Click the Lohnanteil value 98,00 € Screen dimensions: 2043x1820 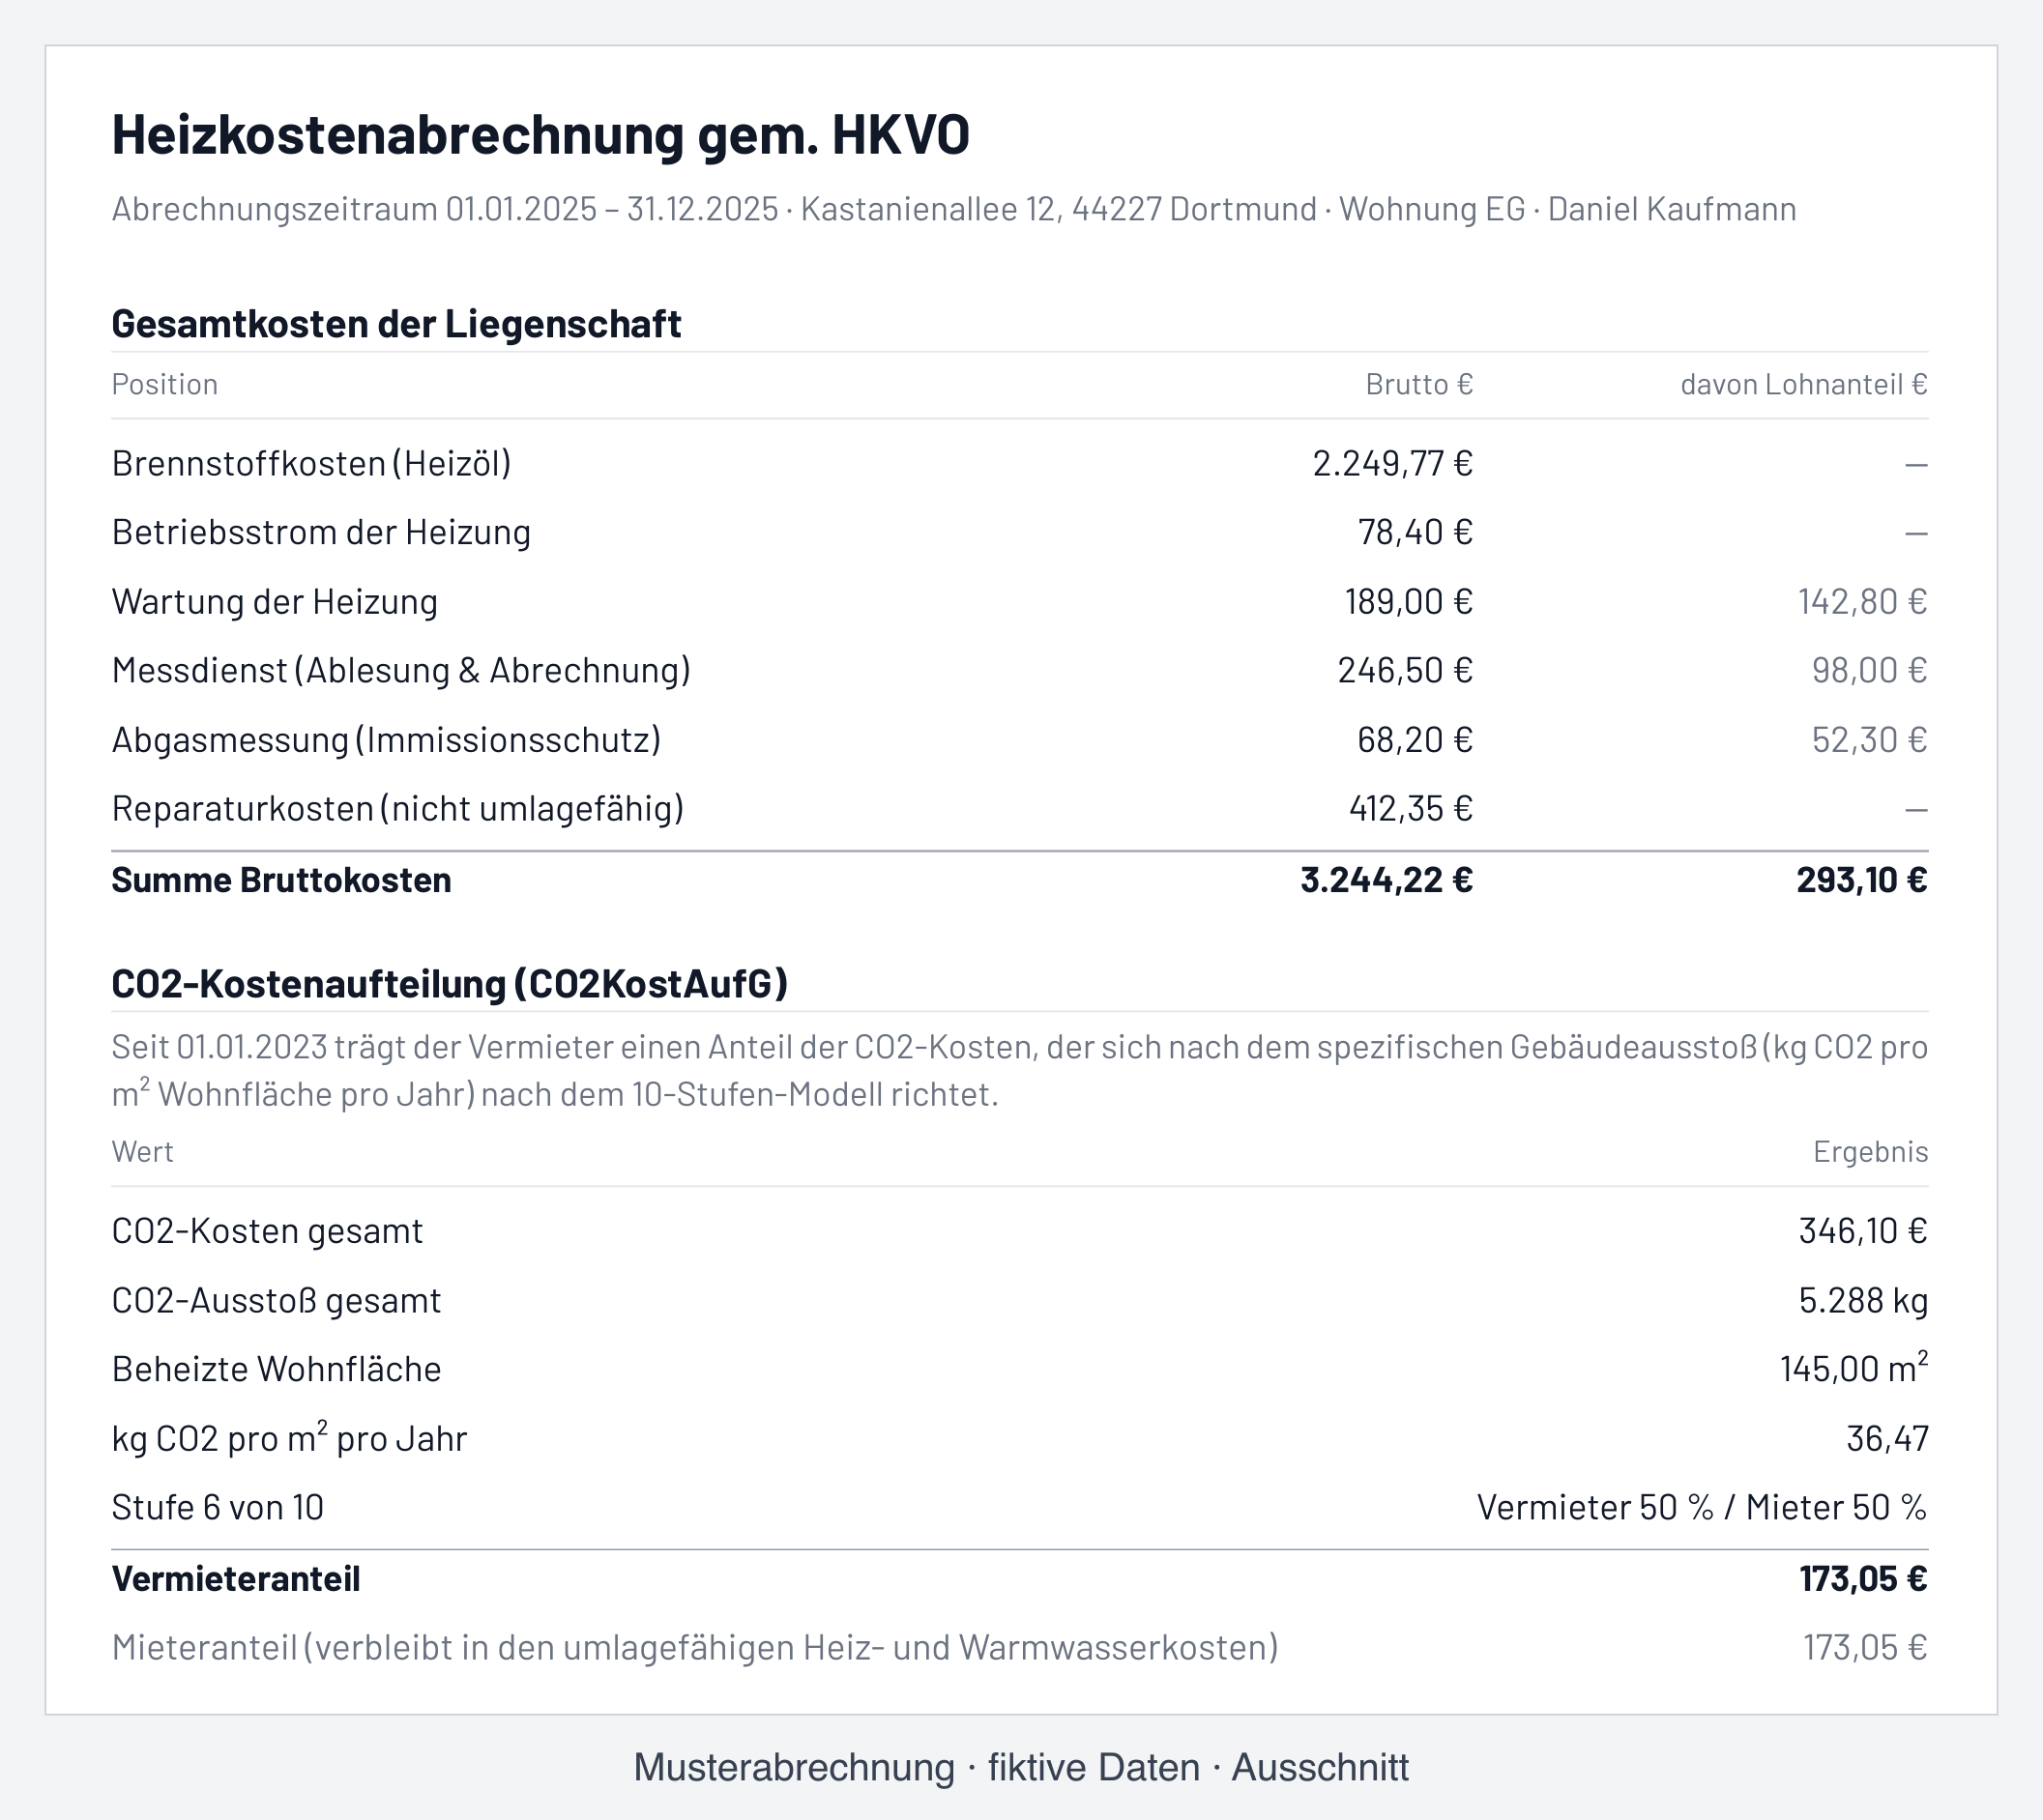[x=1870, y=671]
